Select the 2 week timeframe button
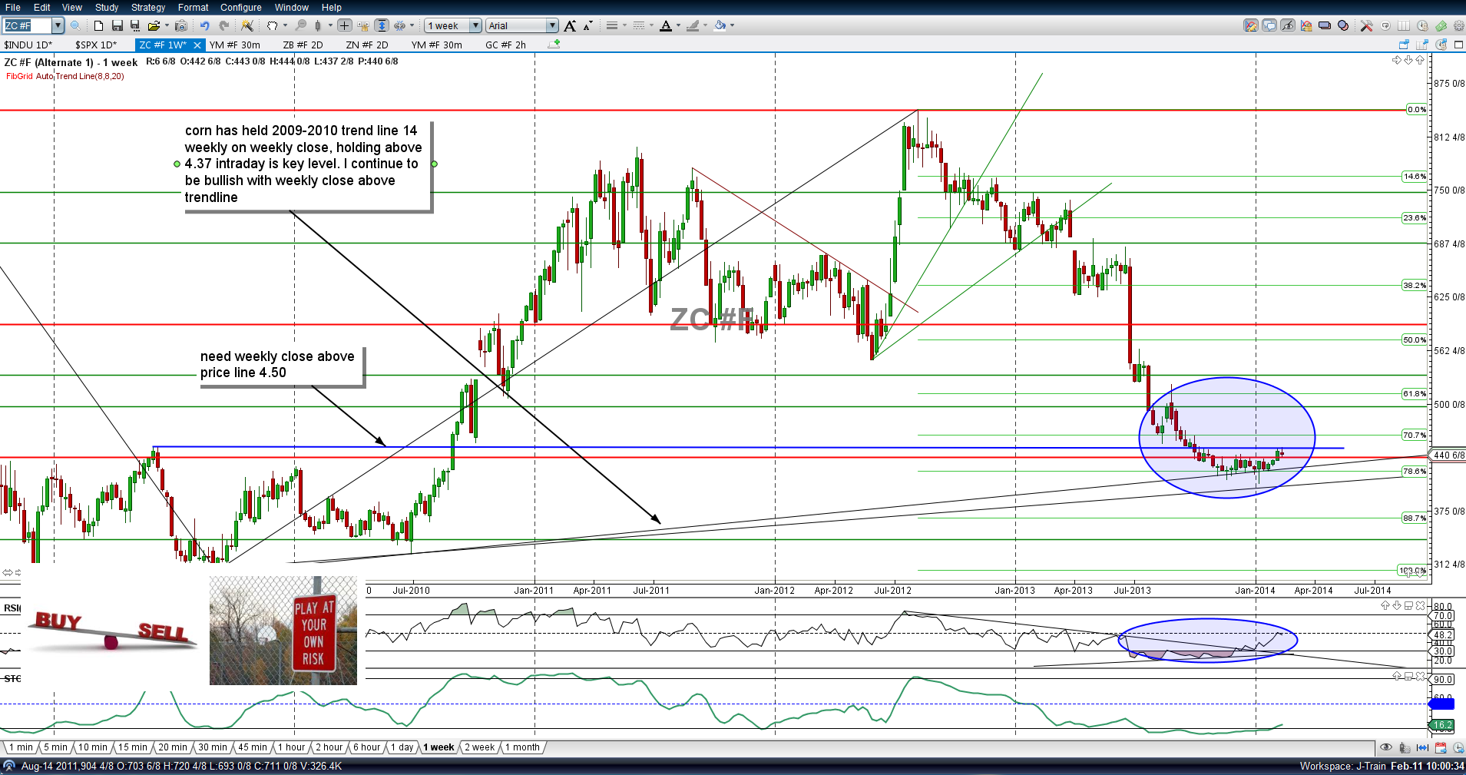This screenshot has height=775, width=1466. click(479, 747)
